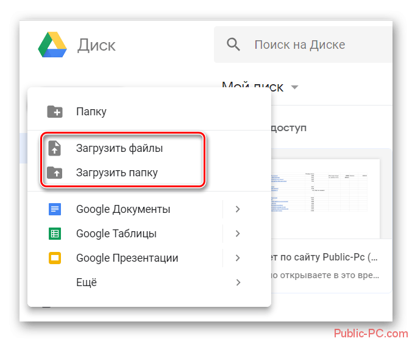
Task: Choose Google Документы from the menu
Action: (125, 209)
